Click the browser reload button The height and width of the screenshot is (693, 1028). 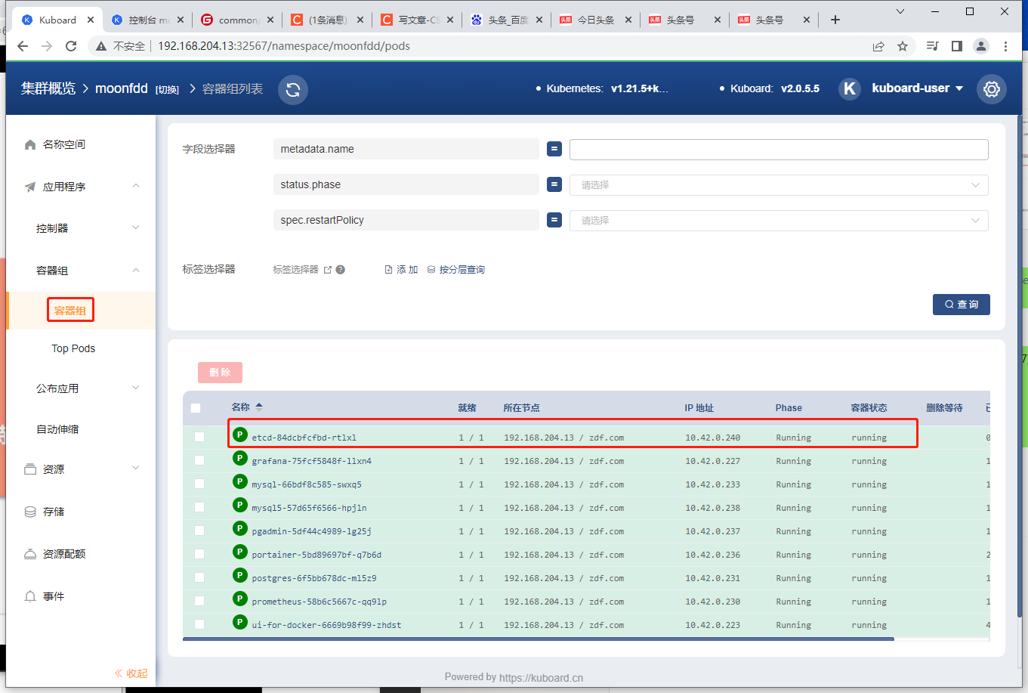point(71,46)
